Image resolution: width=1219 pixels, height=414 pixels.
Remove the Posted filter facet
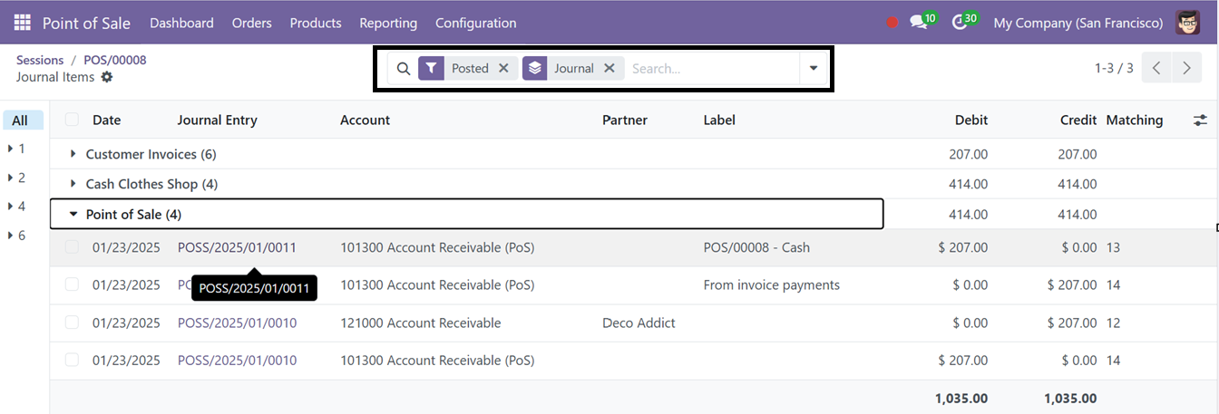[503, 68]
